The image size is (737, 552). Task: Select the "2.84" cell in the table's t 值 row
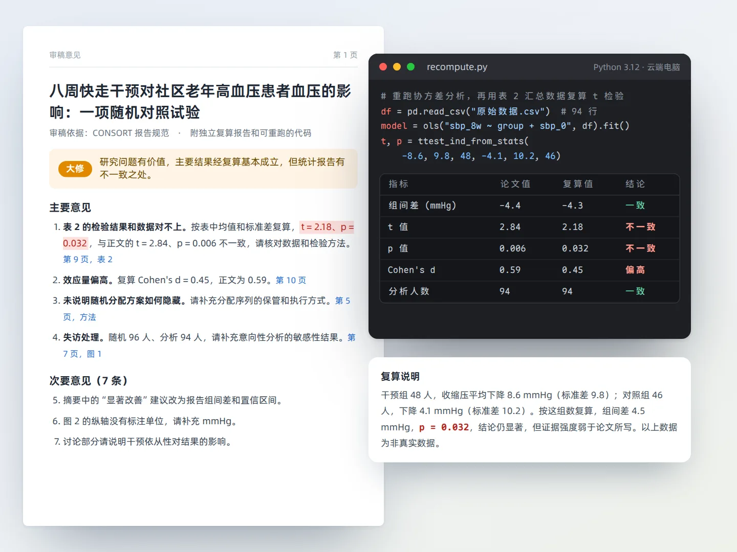[x=510, y=227]
